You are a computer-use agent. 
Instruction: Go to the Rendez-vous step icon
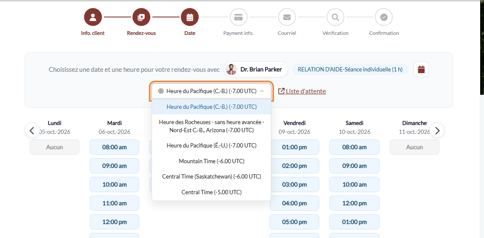pos(141,17)
